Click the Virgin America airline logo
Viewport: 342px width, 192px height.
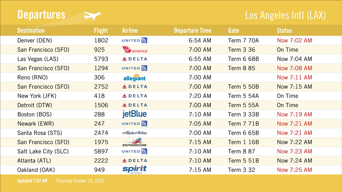(x=134, y=49)
